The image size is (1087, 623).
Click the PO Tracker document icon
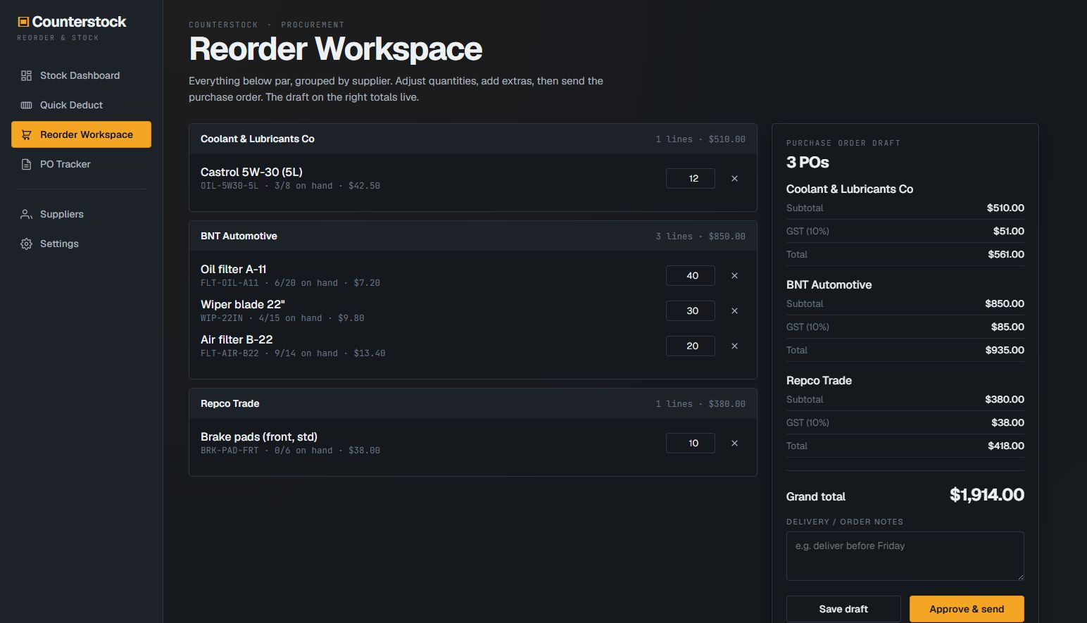pyautogui.click(x=26, y=164)
